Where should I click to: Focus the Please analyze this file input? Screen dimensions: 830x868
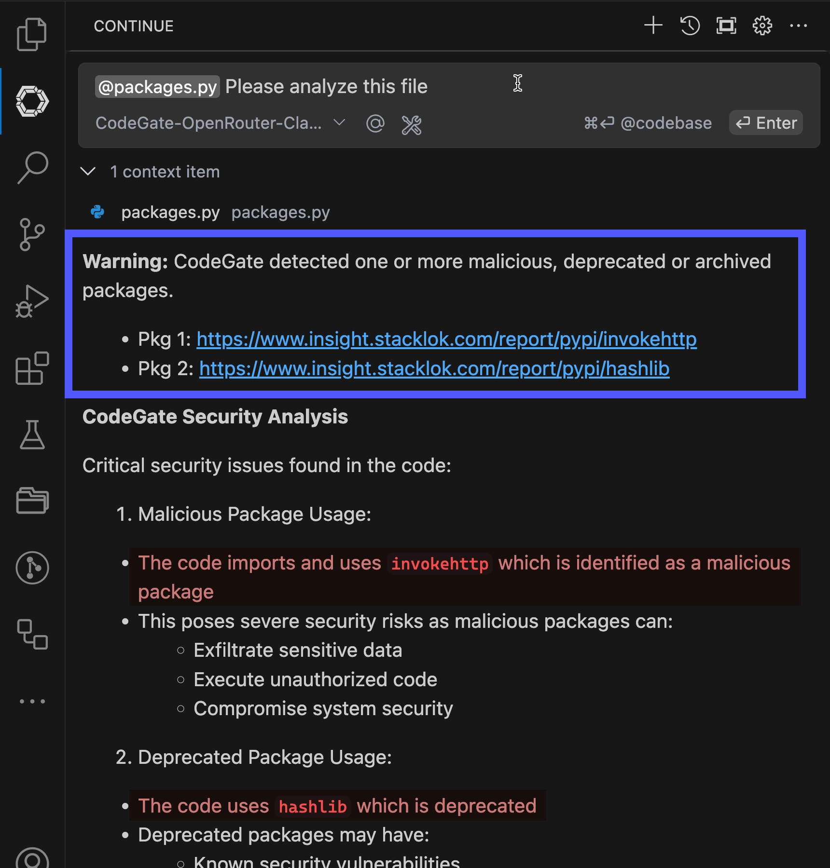pyautogui.click(x=326, y=86)
